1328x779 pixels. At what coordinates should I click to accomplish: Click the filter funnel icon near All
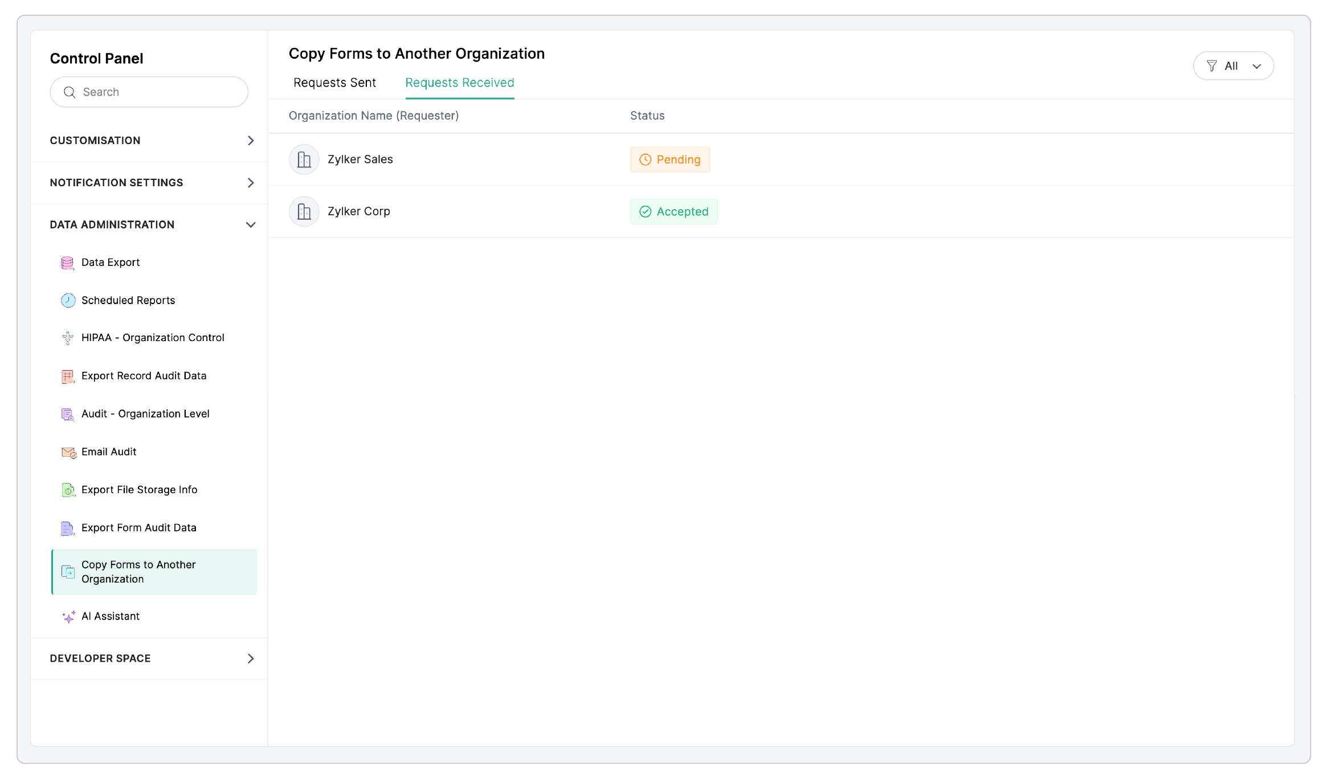pyautogui.click(x=1212, y=65)
